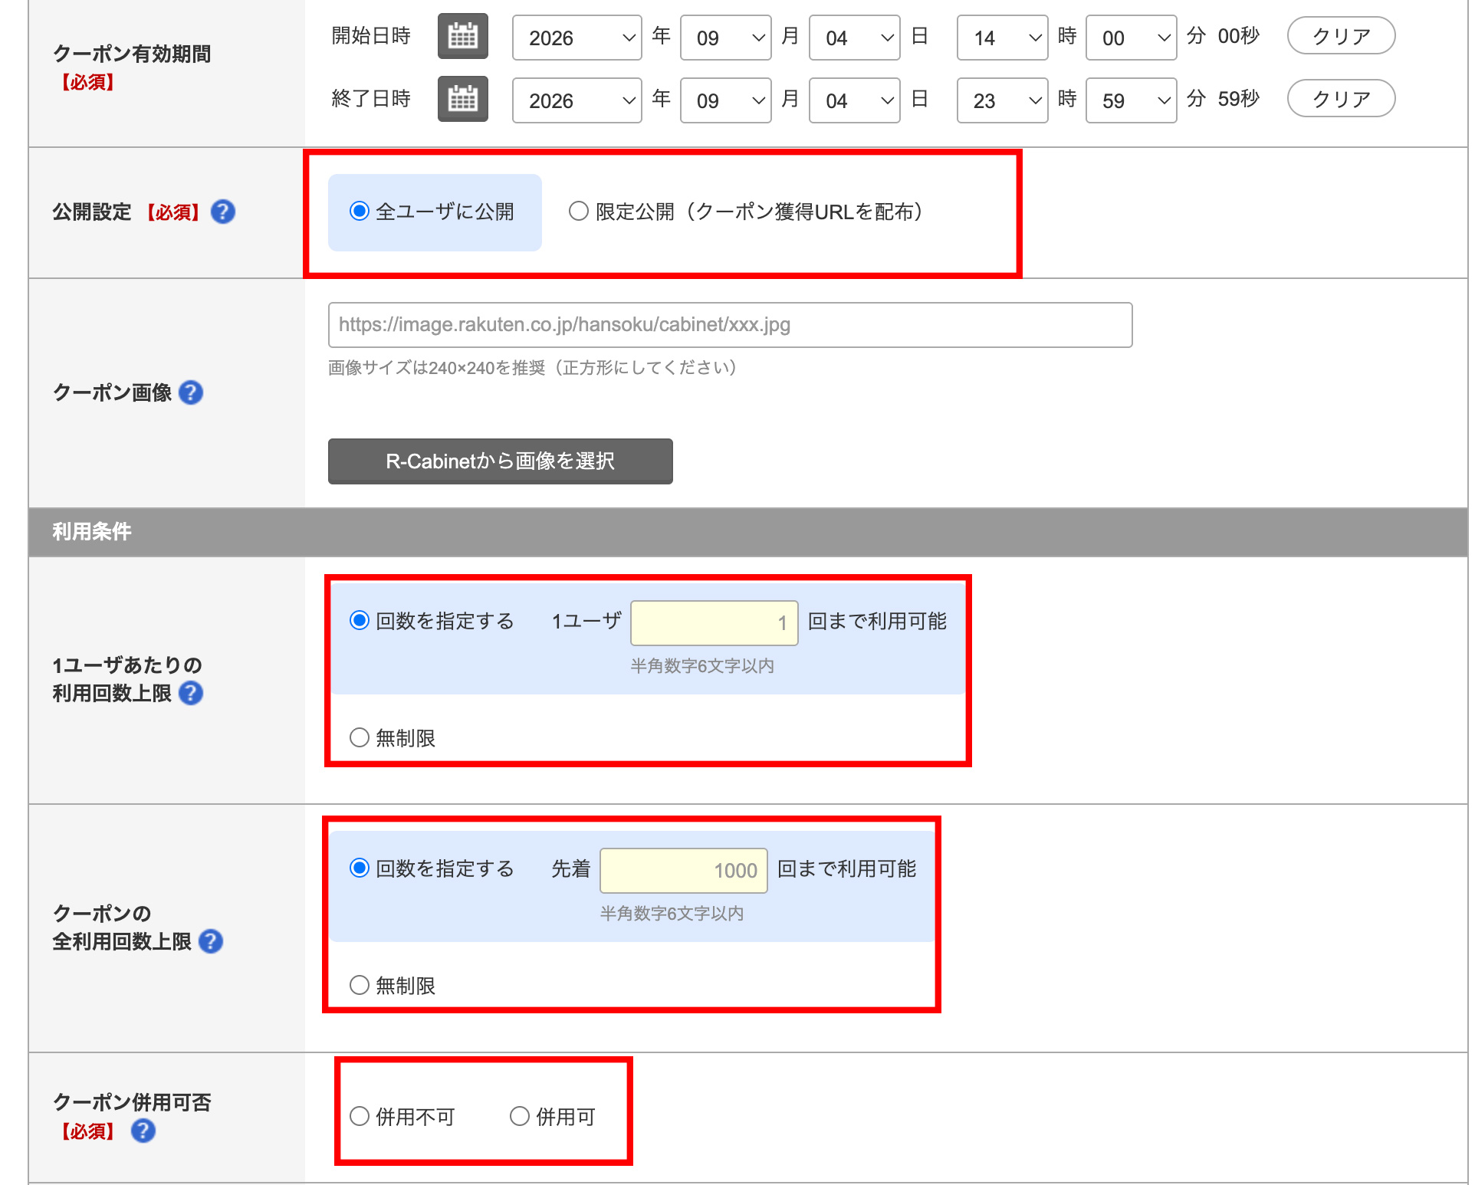1475x1185 pixels.
Task: Open the start date calendar picker
Action: tap(462, 36)
